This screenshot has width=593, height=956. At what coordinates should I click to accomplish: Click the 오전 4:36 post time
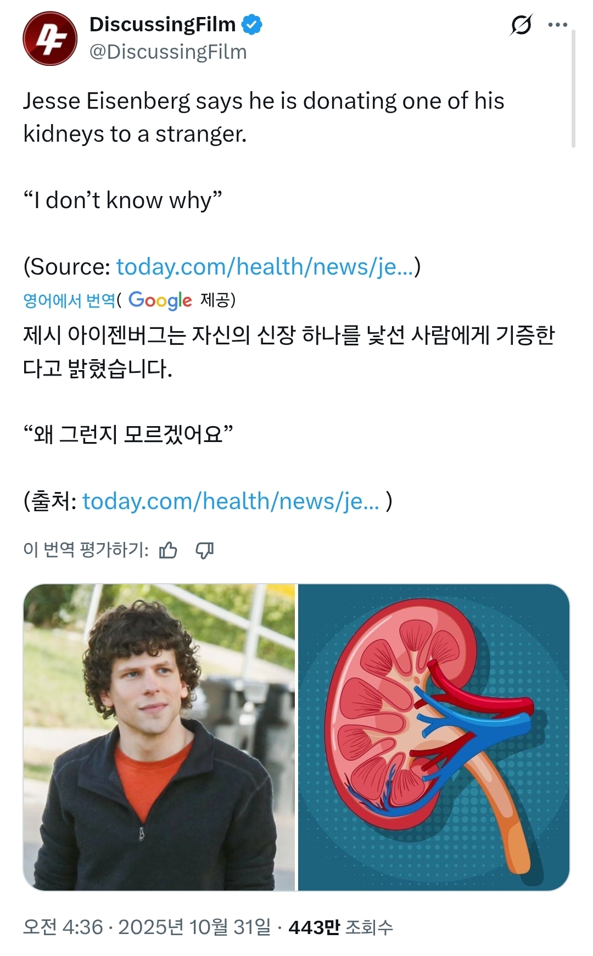coord(63,927)
